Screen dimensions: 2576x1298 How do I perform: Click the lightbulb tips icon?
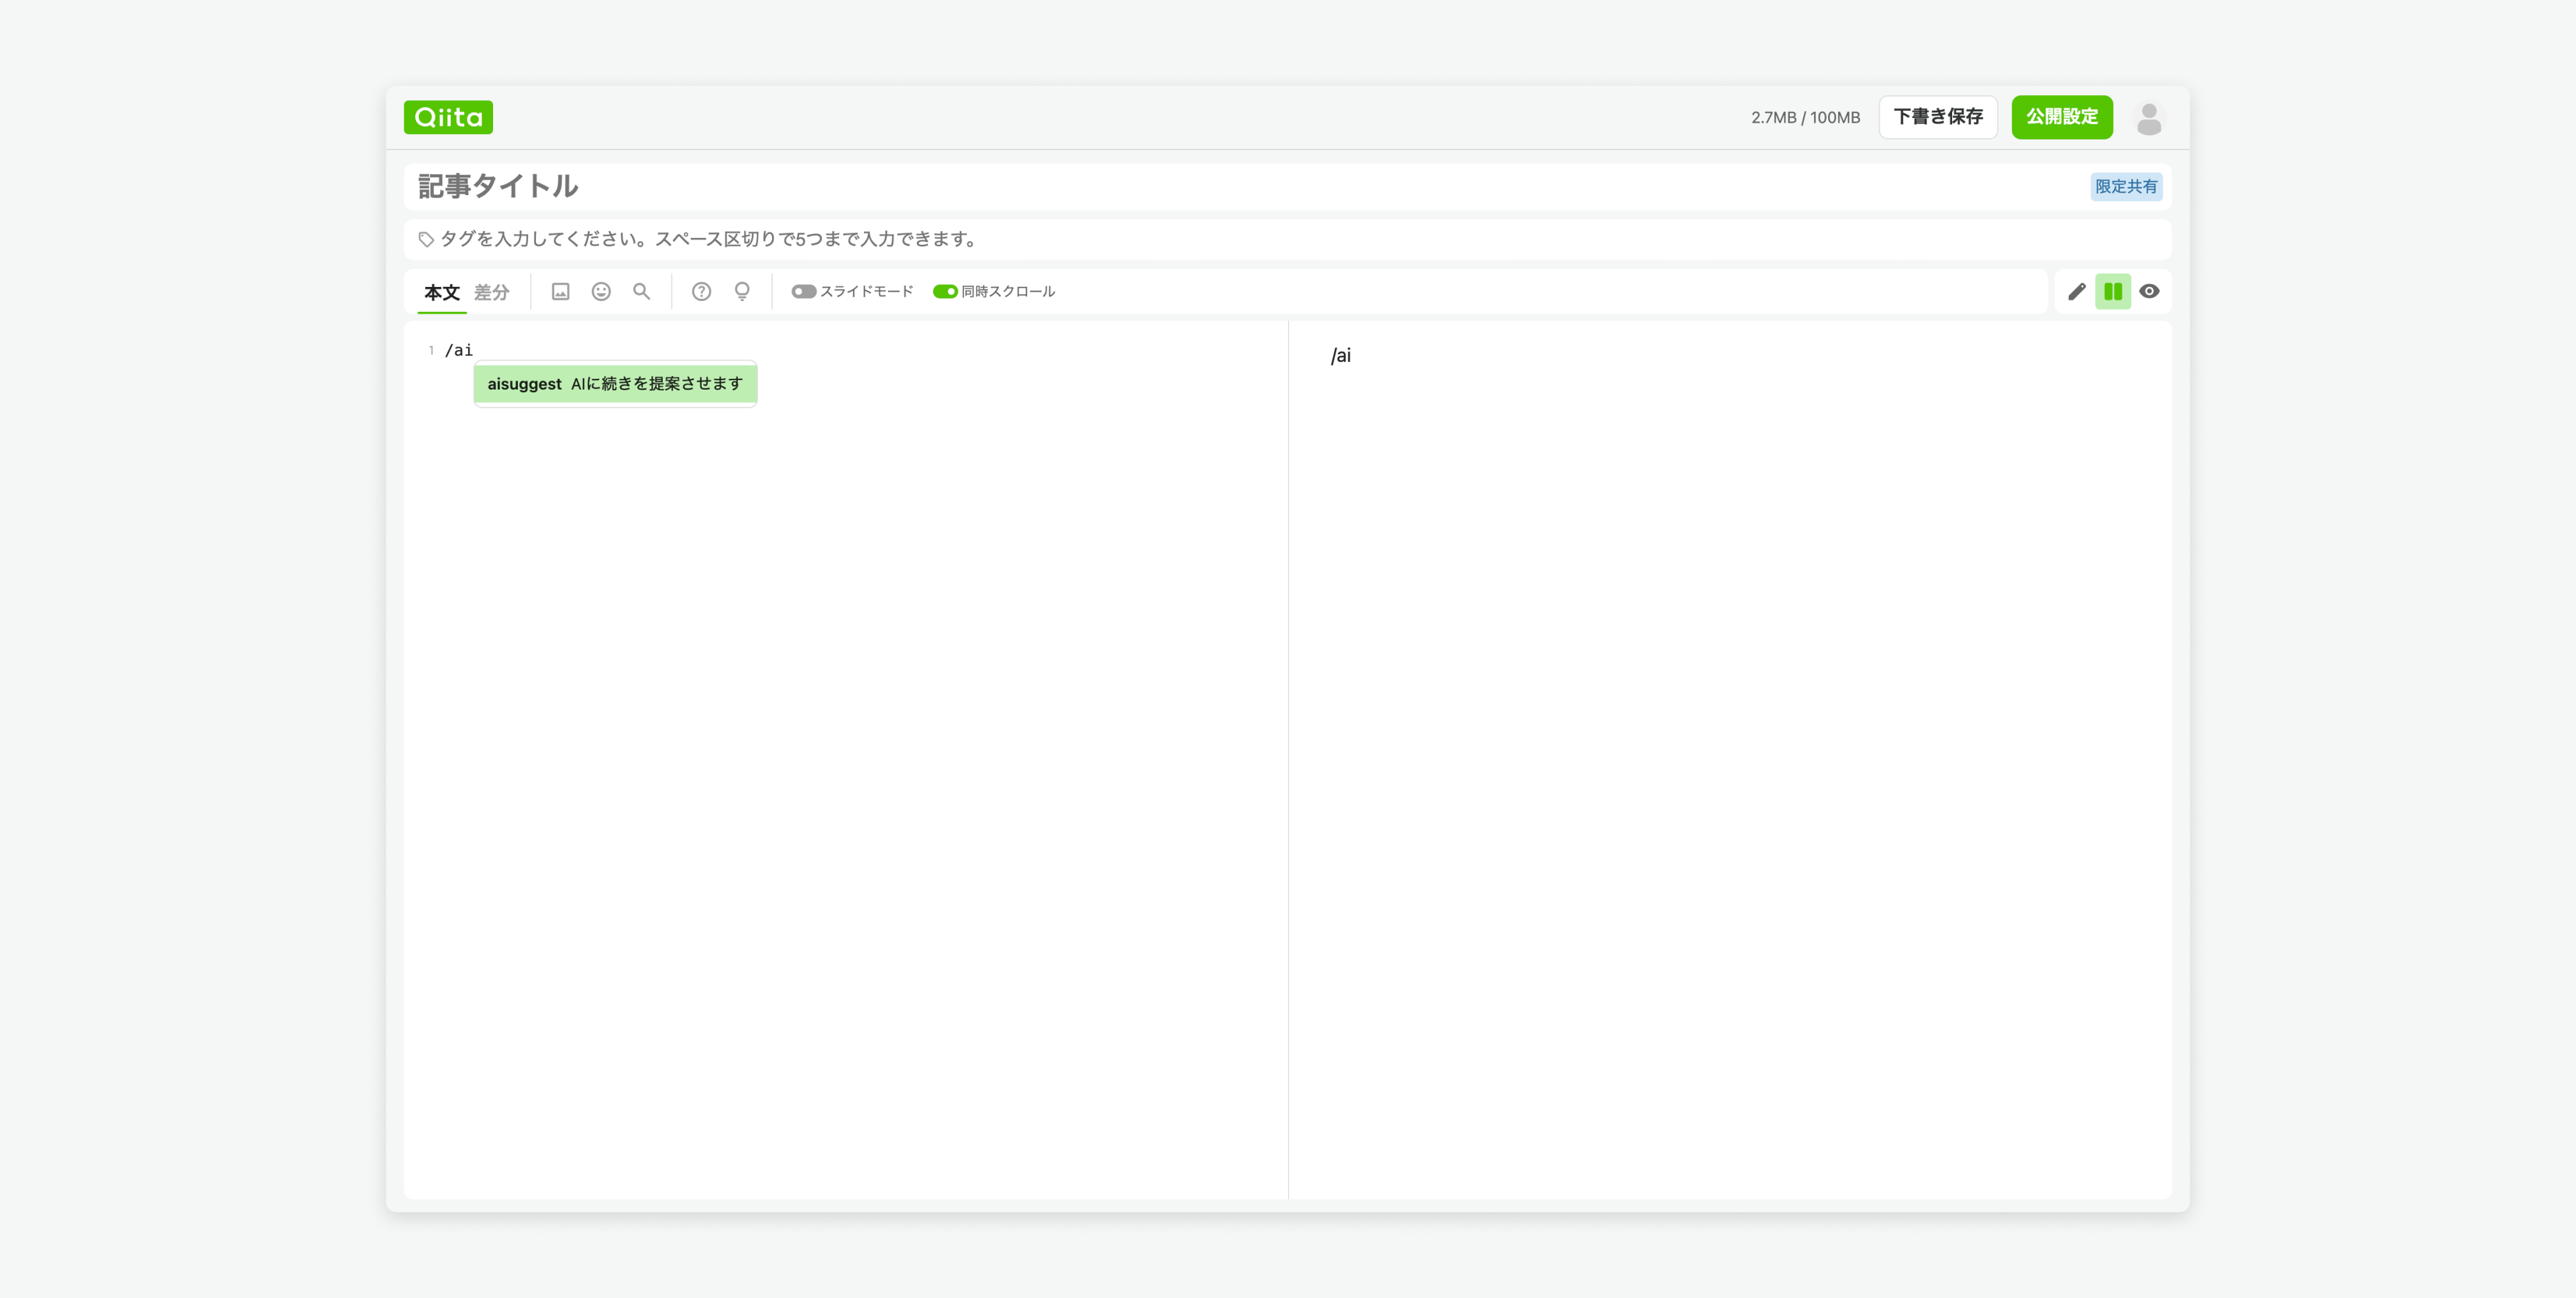(x=742, y=292)
